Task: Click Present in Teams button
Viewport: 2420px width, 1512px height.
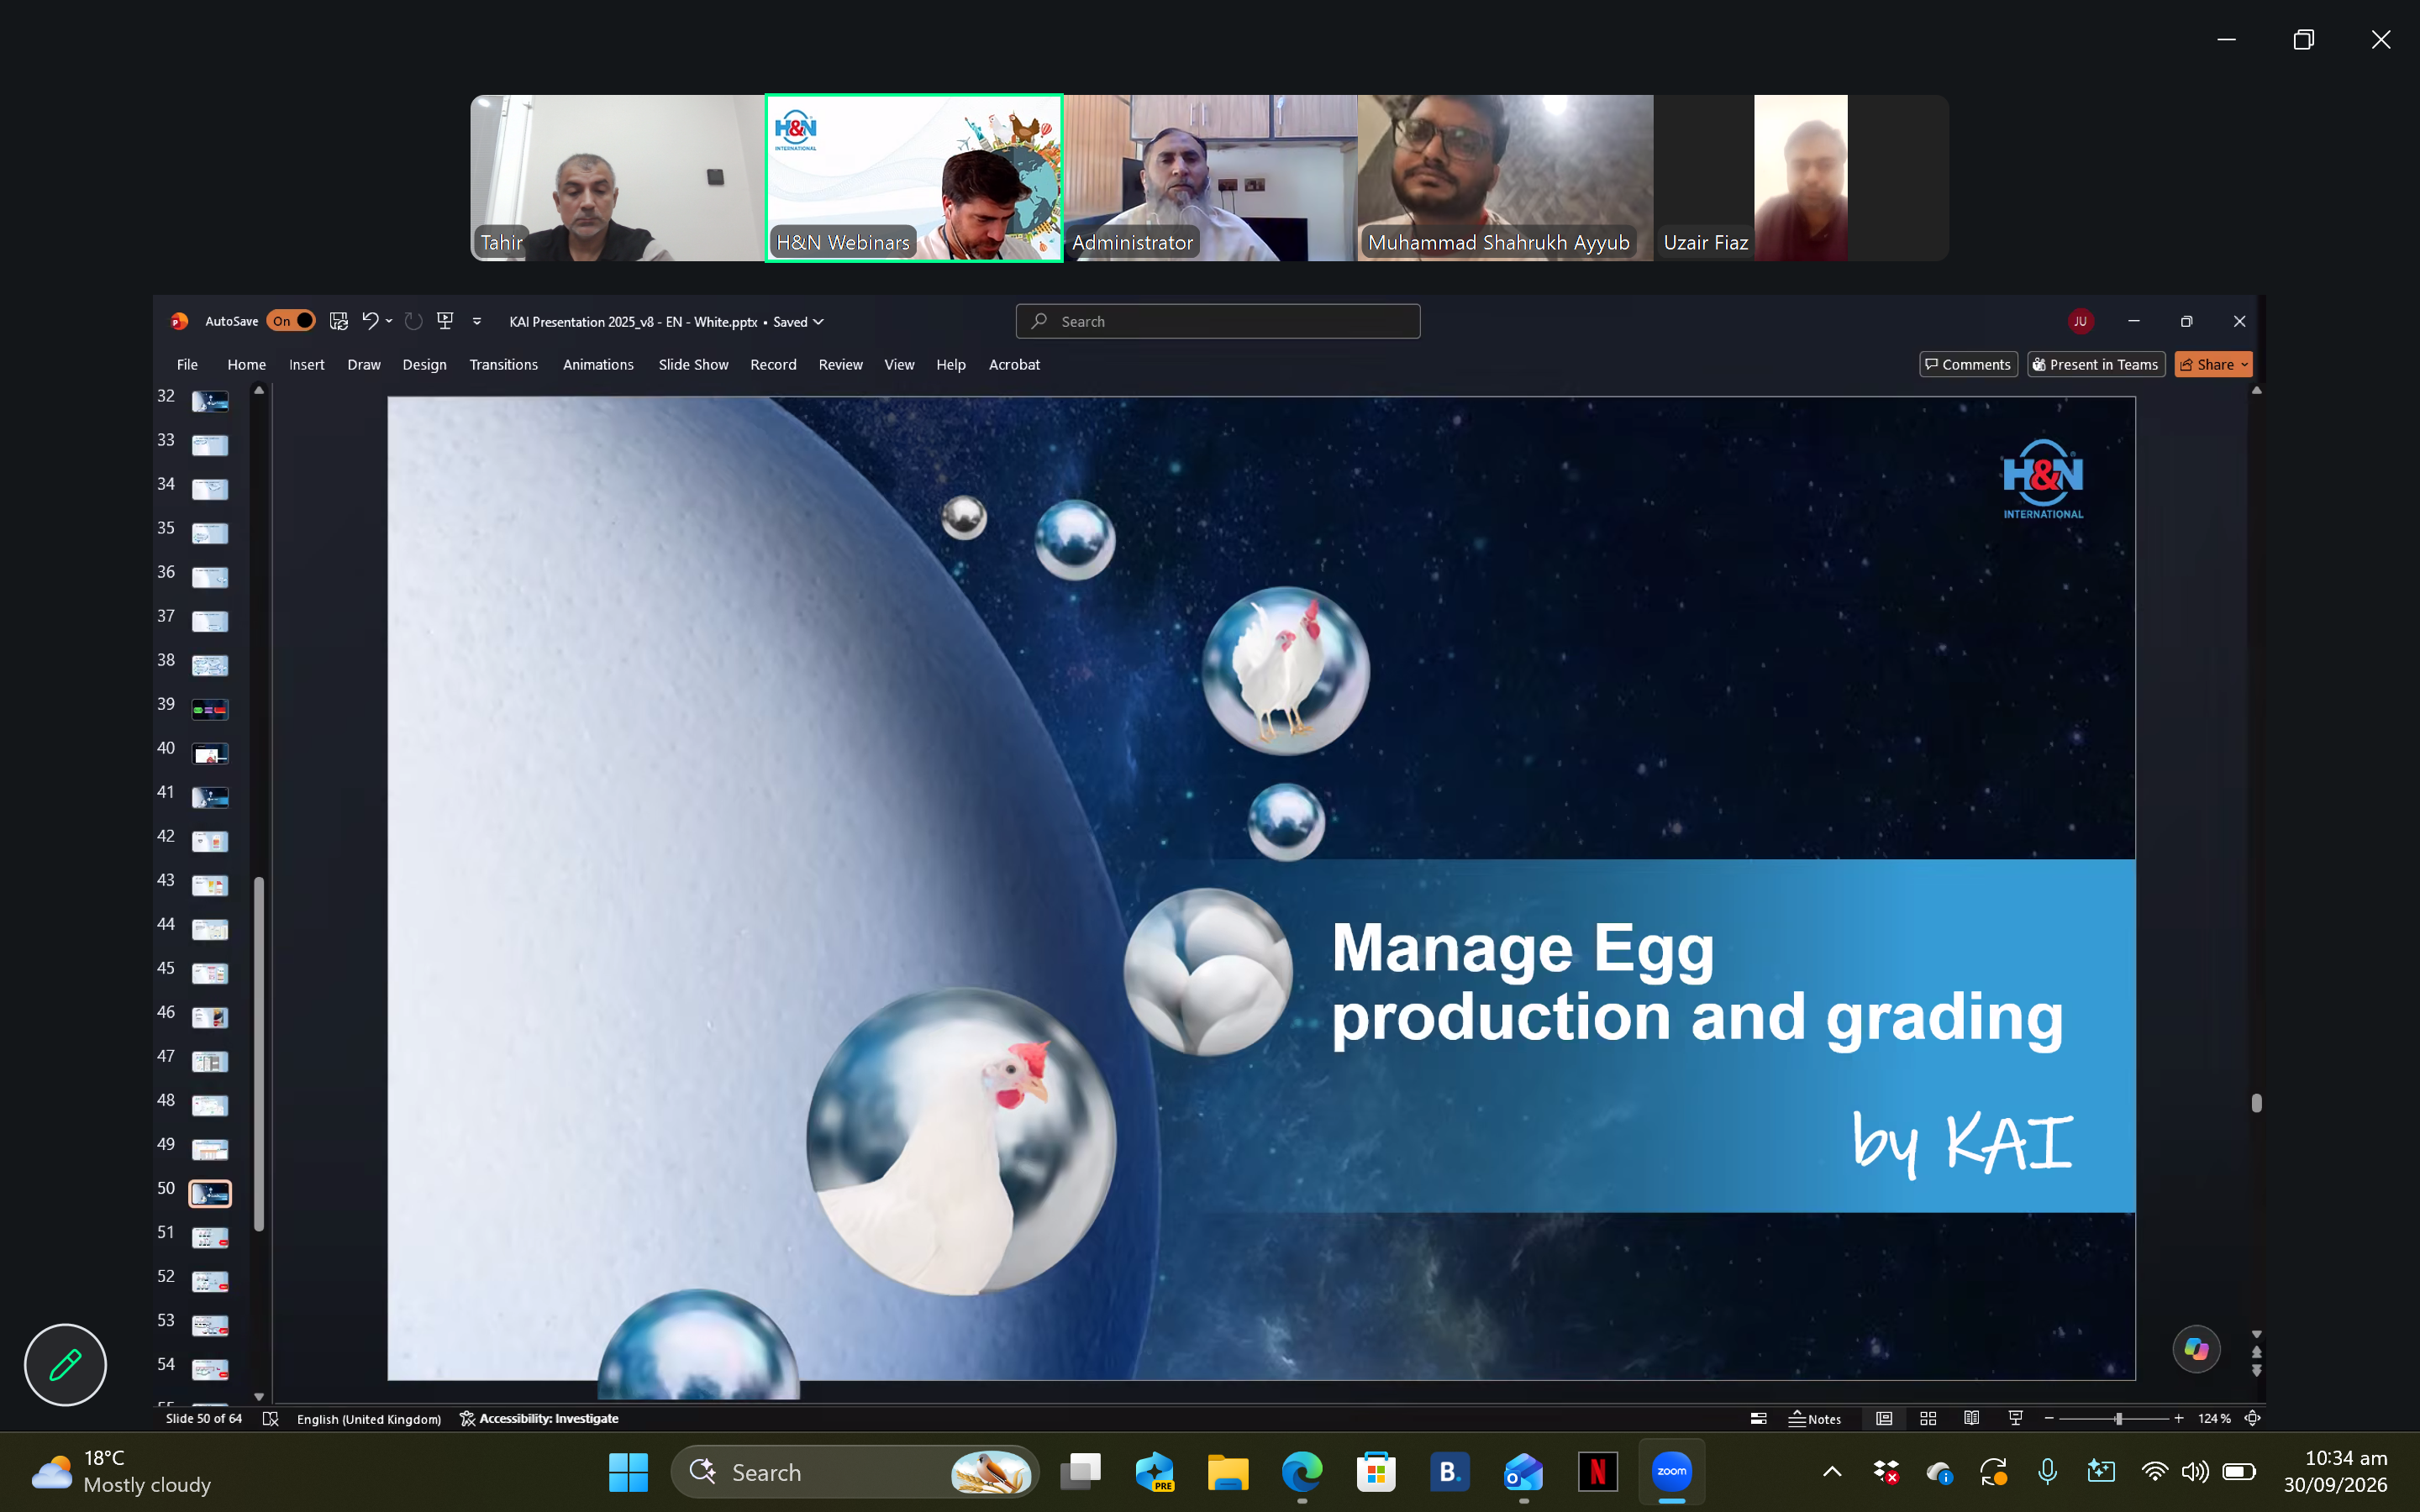Action: (2095, 364)
